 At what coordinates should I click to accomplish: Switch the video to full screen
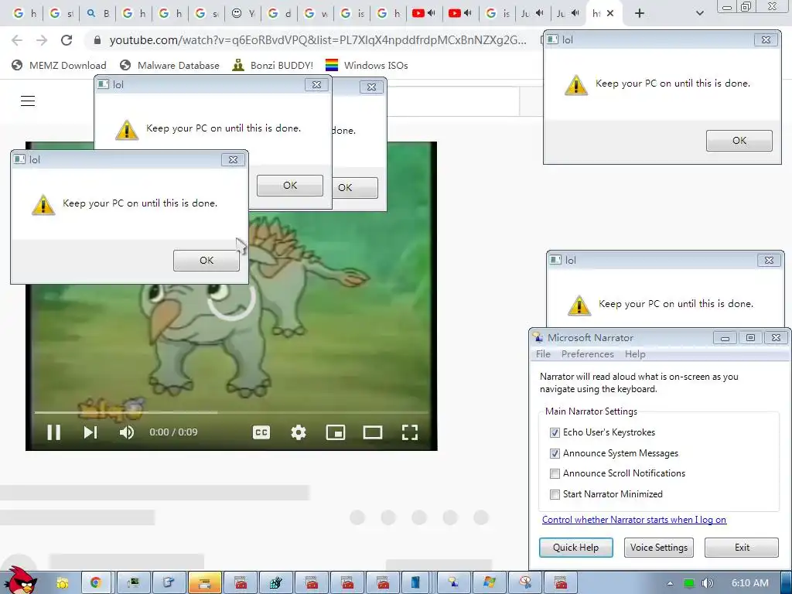[410, 432]
